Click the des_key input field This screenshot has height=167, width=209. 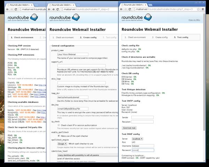point(73,109)
